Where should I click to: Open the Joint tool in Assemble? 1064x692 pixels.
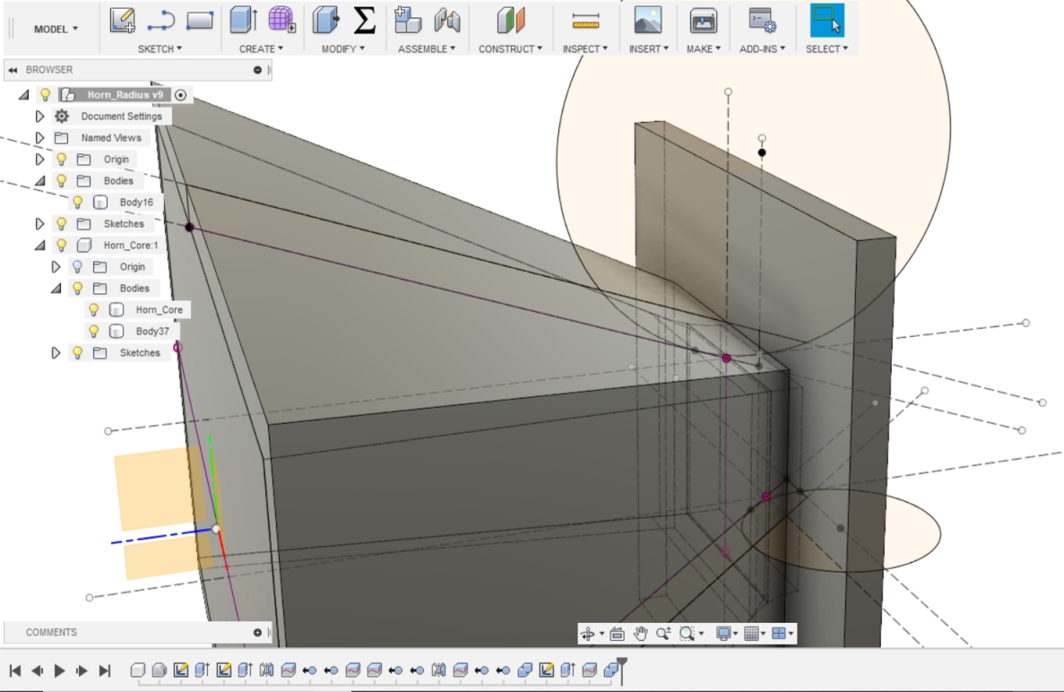[446, 20]
